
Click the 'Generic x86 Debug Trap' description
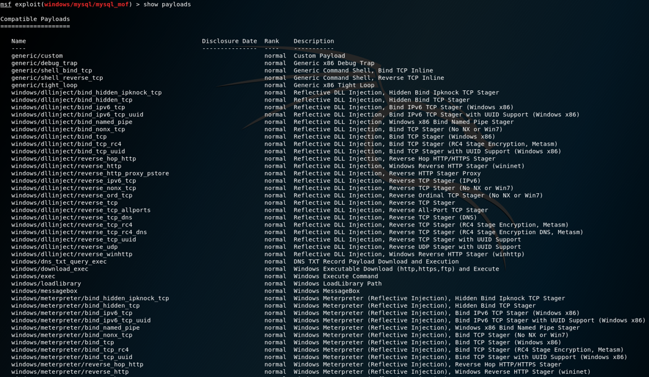pyautogui.click(x=334, y=63)
